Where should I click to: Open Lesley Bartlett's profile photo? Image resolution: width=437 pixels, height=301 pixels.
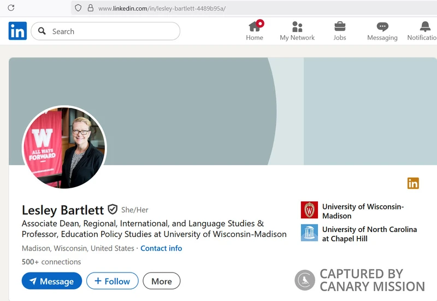click(64, 147)
